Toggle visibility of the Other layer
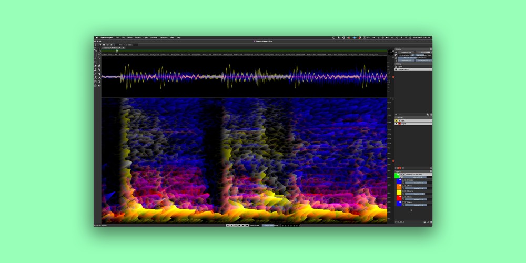 coord(403,203)
